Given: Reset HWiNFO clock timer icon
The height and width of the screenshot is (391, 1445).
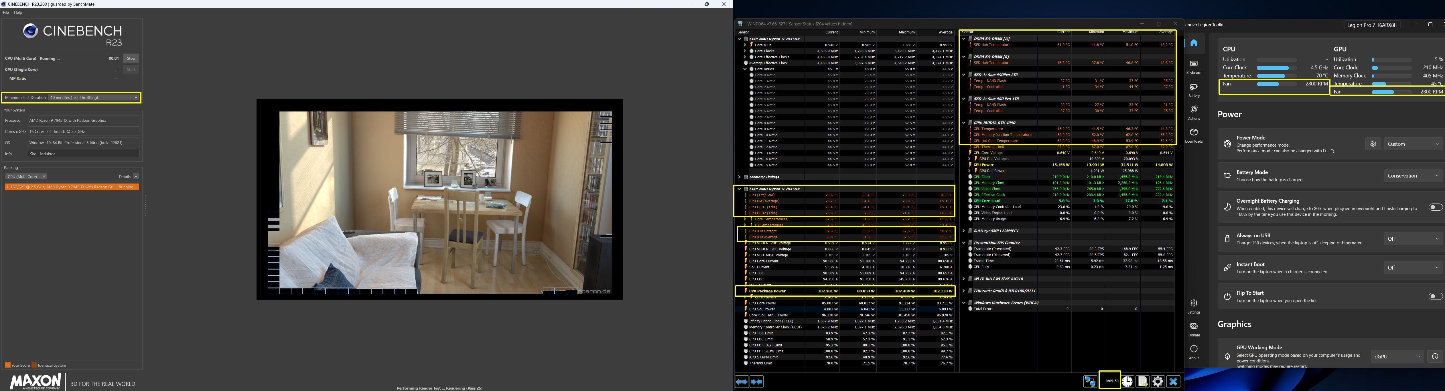Looking at the screenshot, I should 1127,382.
